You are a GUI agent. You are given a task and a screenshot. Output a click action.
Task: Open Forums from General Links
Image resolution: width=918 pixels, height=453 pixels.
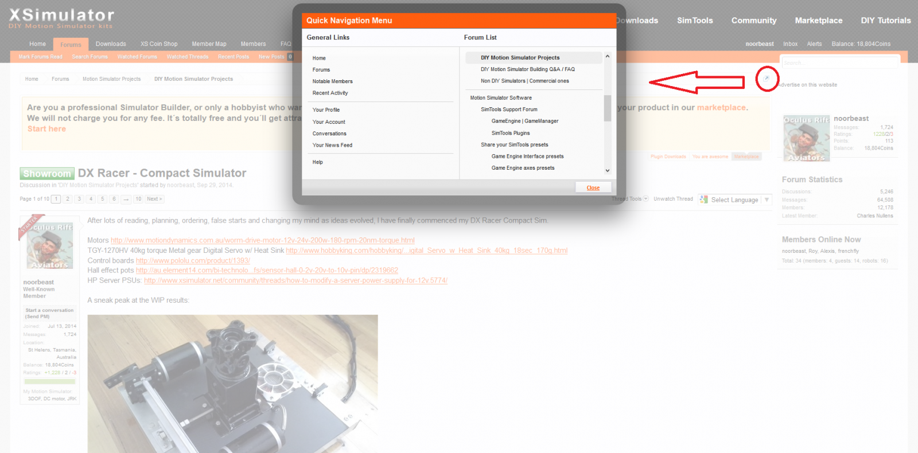[321, 69]
